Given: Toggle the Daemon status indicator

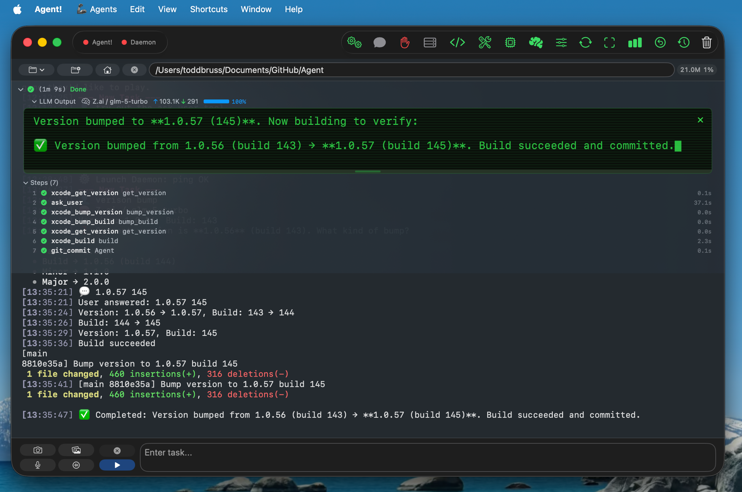Looking at the screenshot, I should point(139,42).
